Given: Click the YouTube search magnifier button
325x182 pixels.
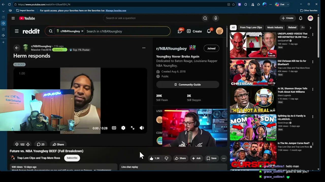Looking at the screenshot, I should point(205,18).
